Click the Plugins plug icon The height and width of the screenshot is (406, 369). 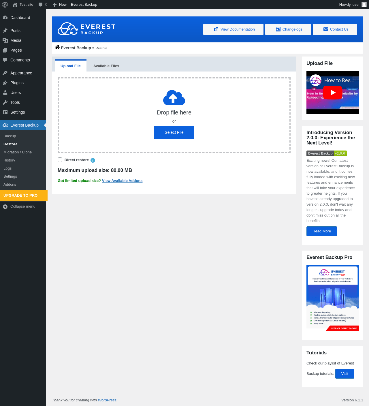[5, 83]
